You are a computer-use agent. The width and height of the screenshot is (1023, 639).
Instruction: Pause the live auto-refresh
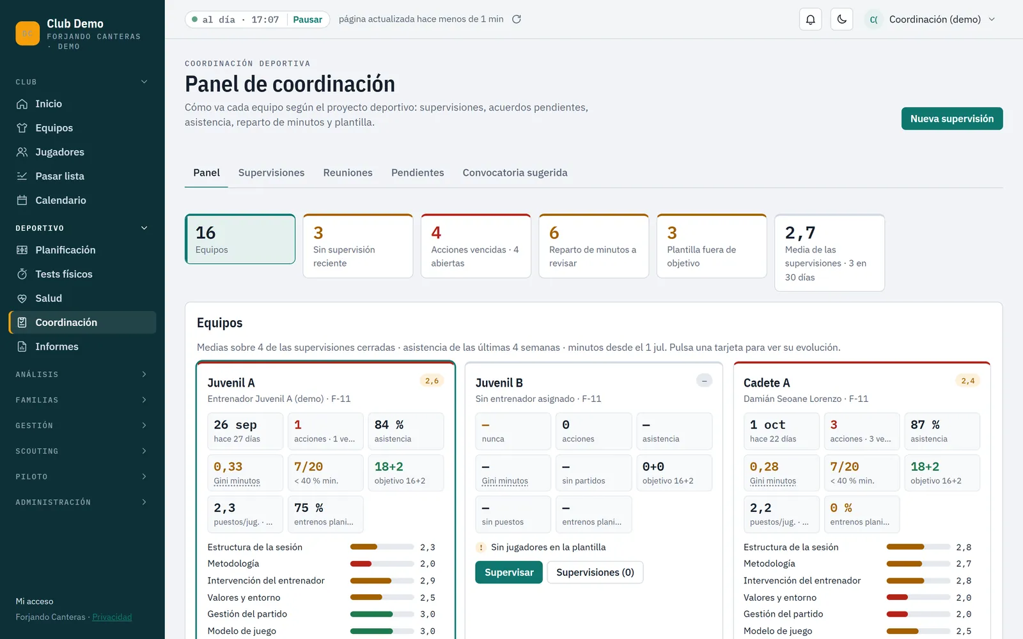coord(308,19)
